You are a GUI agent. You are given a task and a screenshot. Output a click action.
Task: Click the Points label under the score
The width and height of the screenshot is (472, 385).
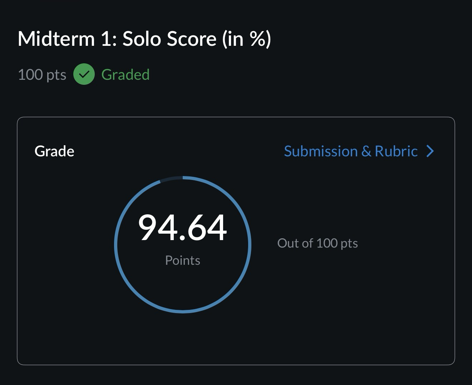click(182, 260)
